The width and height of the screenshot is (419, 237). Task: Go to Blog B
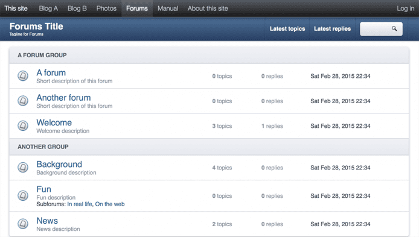(77, 8)
